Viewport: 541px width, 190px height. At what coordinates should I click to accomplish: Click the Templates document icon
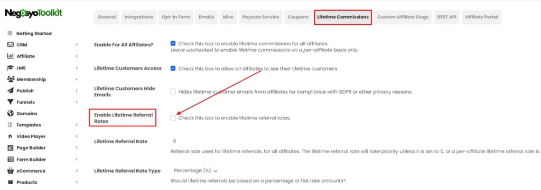pos(10,125)
